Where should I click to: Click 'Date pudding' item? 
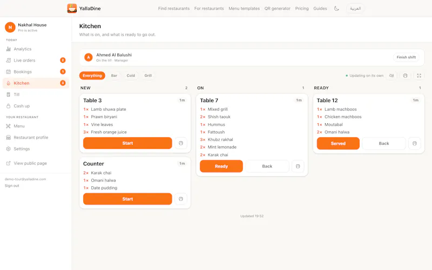(x=104, y=188)
